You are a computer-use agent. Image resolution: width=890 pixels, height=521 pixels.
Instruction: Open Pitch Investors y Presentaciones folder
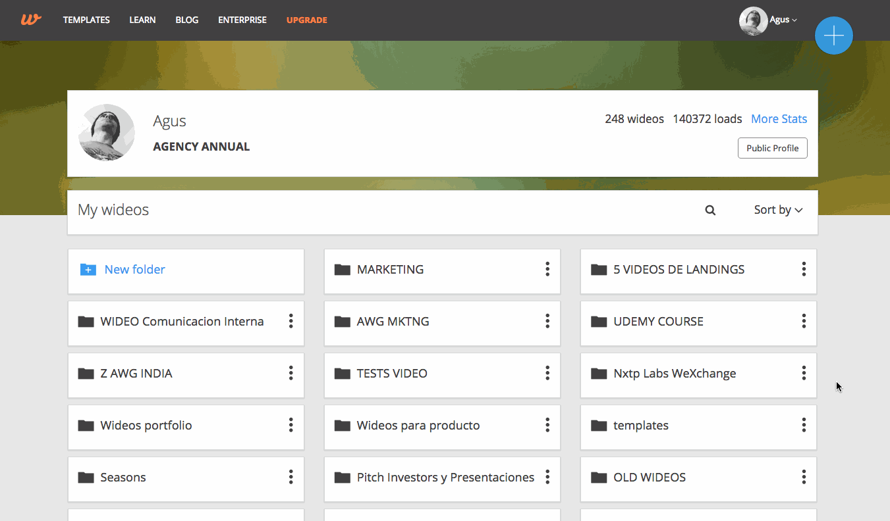[445, 478]
